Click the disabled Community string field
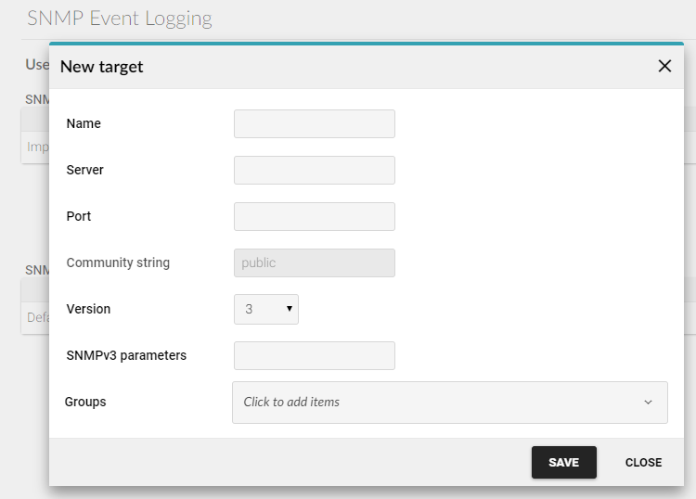 coord(315,262)
